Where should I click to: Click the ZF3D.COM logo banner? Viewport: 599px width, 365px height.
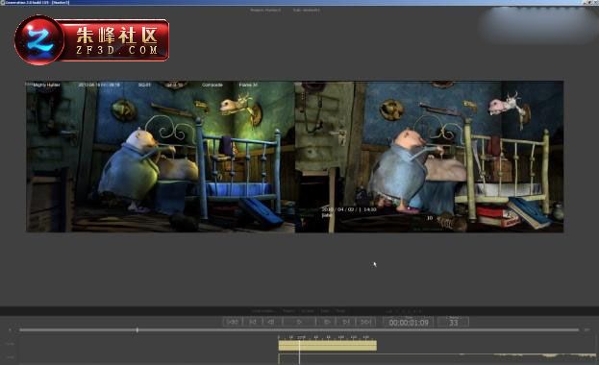pyautogui.click(x=91, y=40)
